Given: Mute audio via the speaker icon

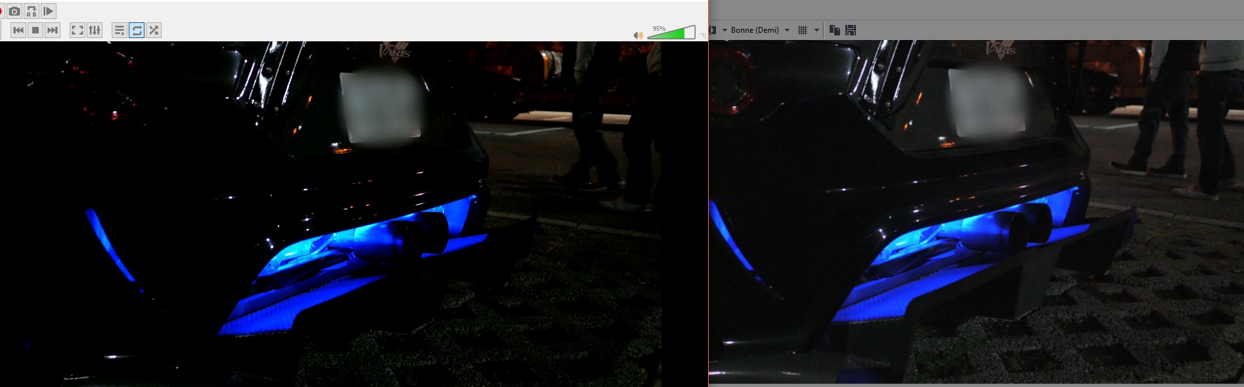Looking at the screenshot, I should (x=638, y=35).
